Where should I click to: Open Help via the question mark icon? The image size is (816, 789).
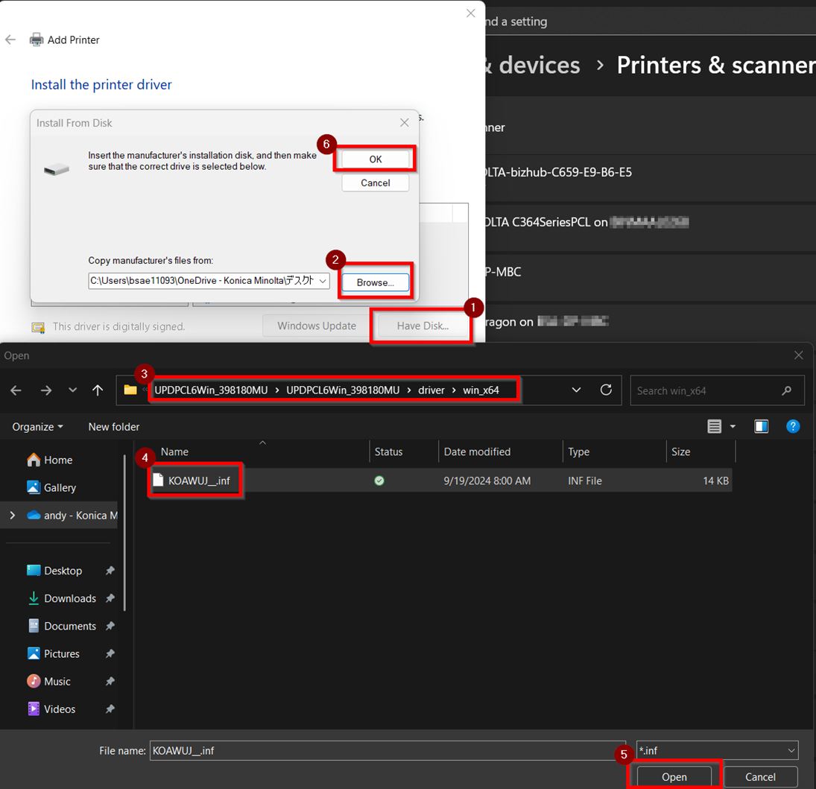[793, 426]
